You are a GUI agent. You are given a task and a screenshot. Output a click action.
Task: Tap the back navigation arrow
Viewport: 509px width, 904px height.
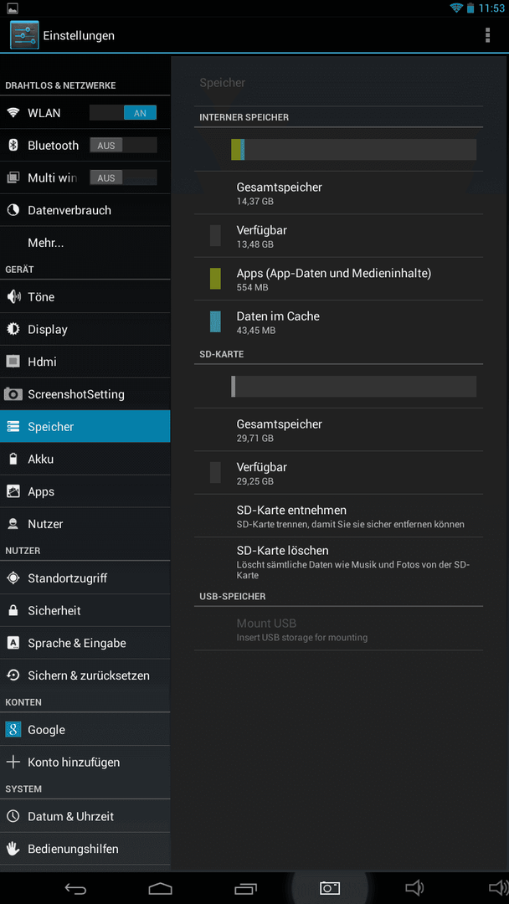tap(75, 888)
